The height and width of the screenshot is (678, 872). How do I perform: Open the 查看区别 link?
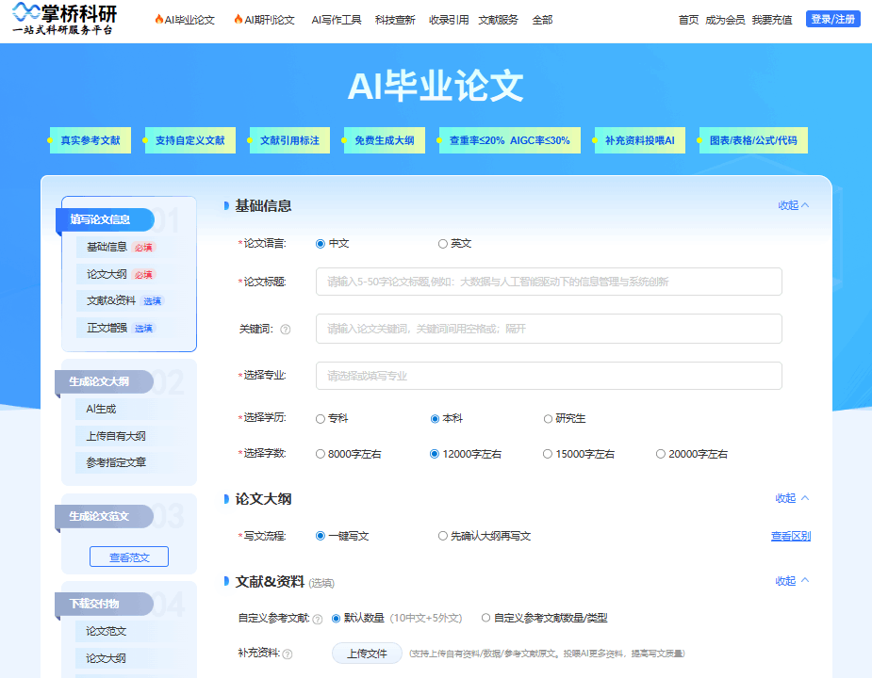coord(791,537)
